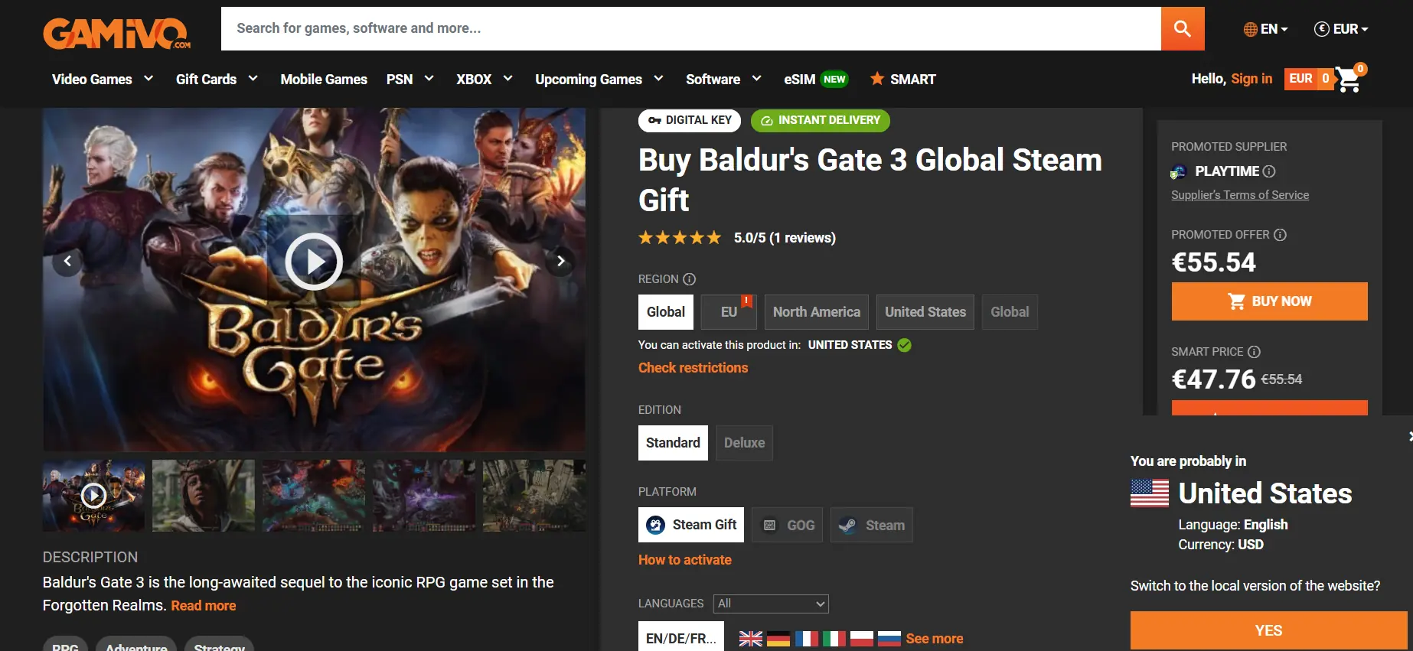
Task: Open the EUR currency dropdown in header
Action: coord(1342,29)
